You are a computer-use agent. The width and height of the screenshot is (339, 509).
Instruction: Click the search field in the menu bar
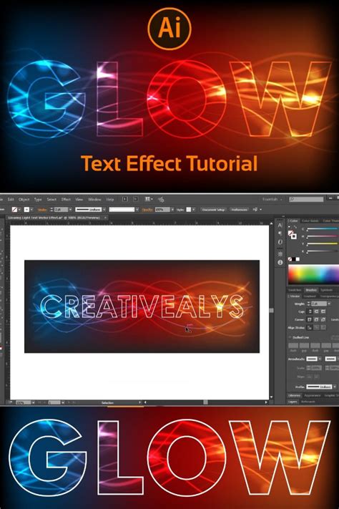pos(307,199)
